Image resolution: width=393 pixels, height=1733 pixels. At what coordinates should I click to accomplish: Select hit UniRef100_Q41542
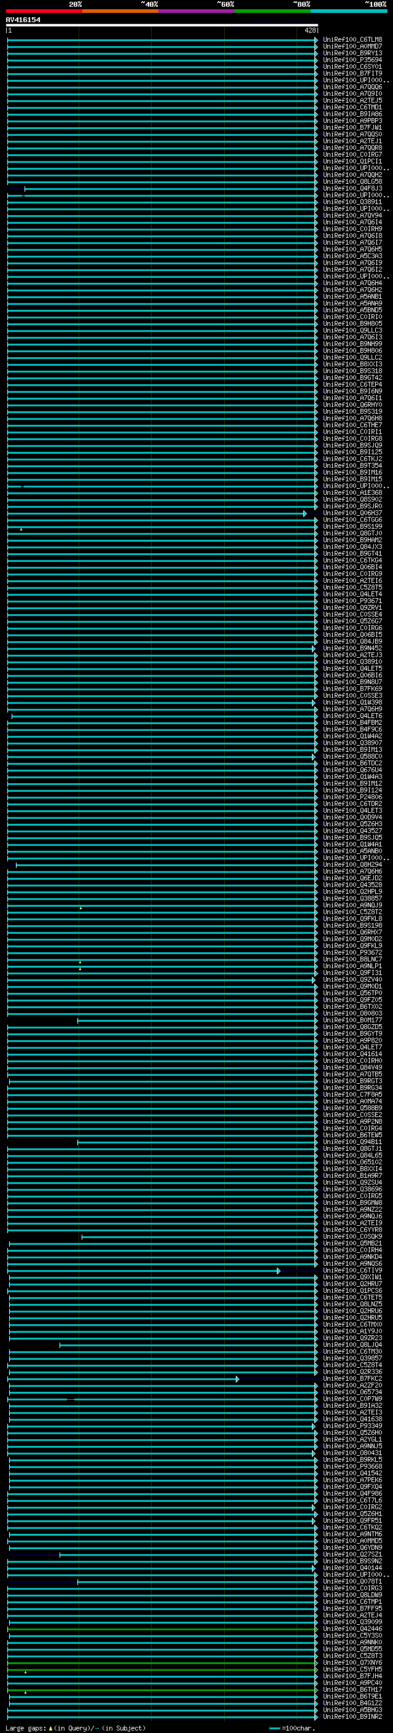[352, 1474]
